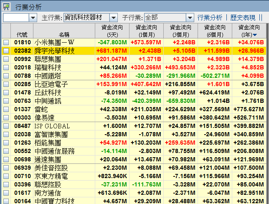Viewport: 269px width, 204px height.
Task: Enable the checkbox for 08487 ISP GLOBAL
Action: (x=6, y=126)
